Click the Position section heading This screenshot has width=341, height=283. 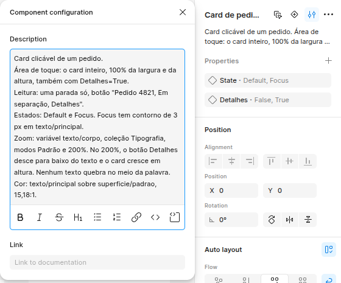pyautogui.click(x=218, y=130)
